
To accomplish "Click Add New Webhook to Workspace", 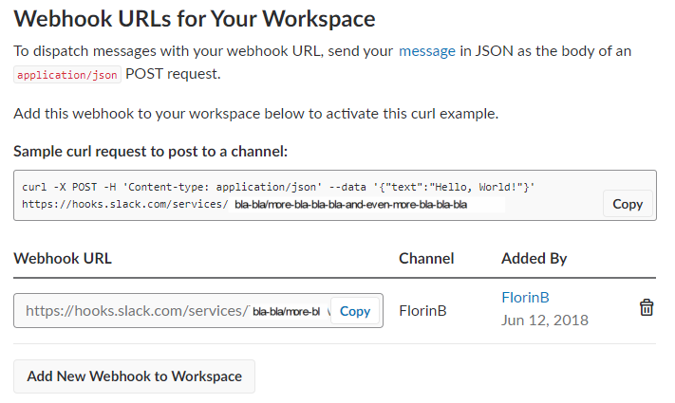I will 134,376.
